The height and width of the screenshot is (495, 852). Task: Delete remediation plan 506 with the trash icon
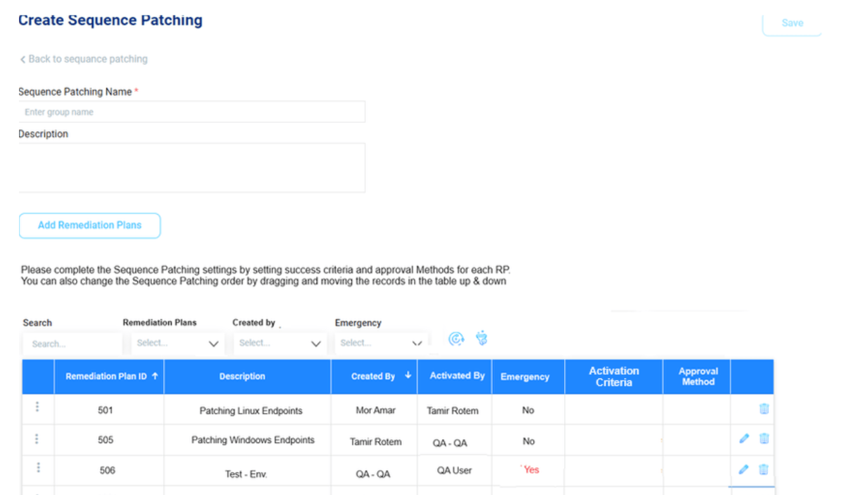(x=764, y=469)
